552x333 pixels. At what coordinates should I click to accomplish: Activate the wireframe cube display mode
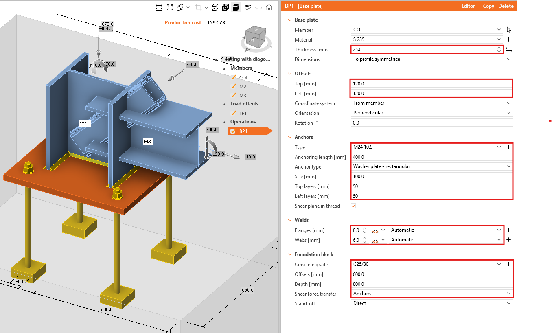(215, 7)
